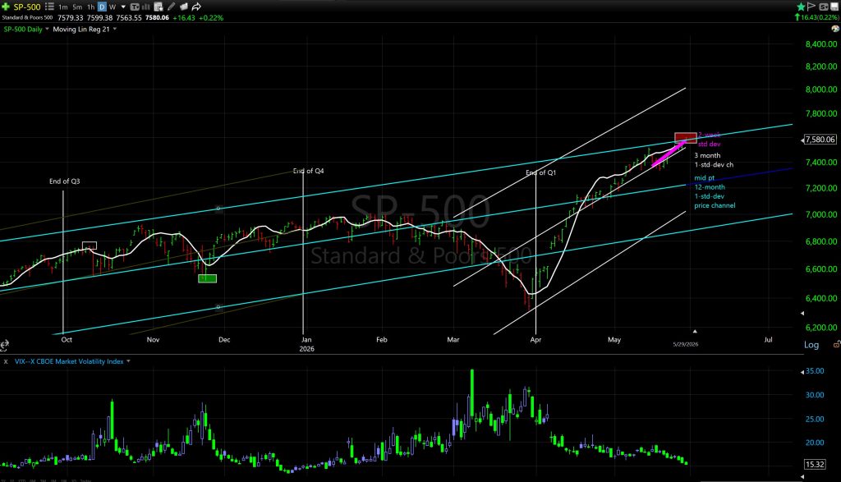The width and height of the screenshot is (841, 482).
Task: Click the green plus add-symbol icon
Action: pos(6,7)
